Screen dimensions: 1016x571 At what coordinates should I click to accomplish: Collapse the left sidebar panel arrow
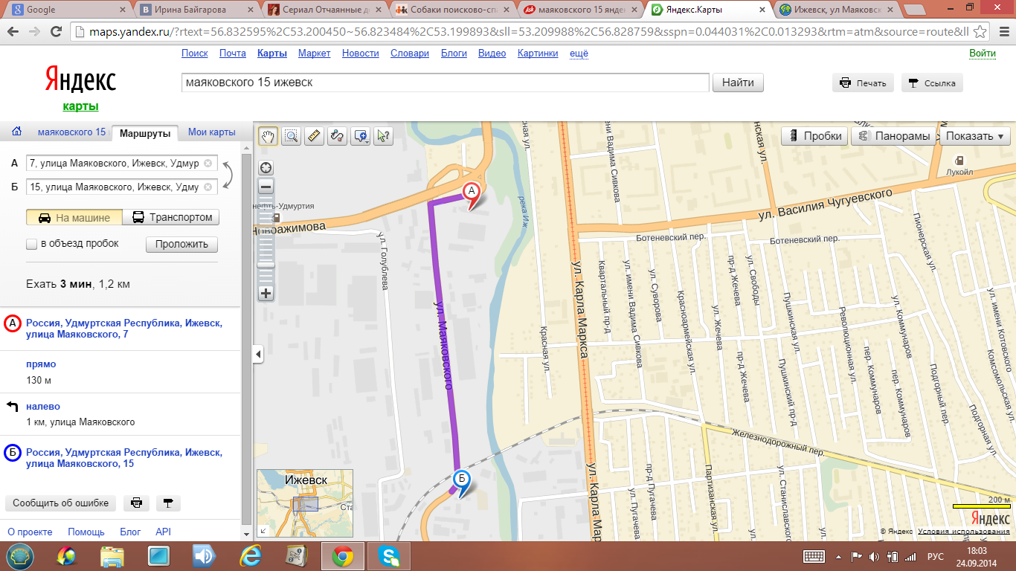click(x=258, y=355)
